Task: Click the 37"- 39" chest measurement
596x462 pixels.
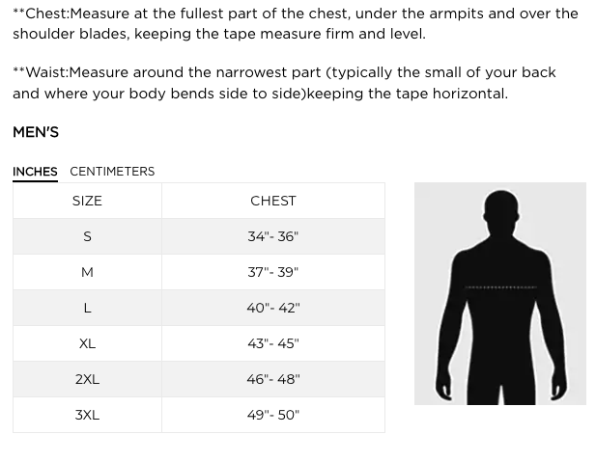Action: pyautogui.click(x=272, y=272)
